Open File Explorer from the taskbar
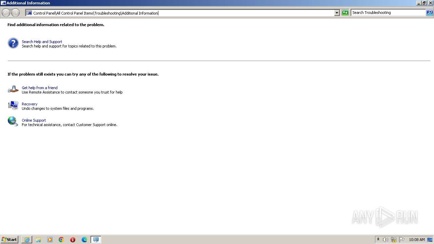 (x=38, y=240)
